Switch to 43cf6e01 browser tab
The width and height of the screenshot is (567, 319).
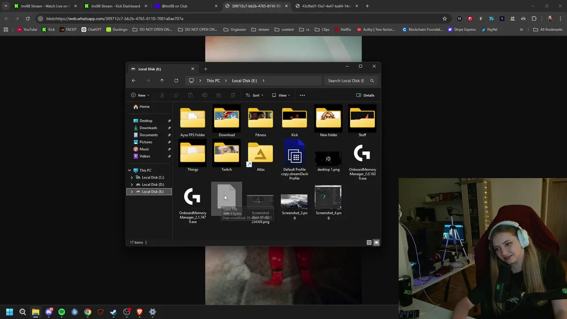pos(326,6)
